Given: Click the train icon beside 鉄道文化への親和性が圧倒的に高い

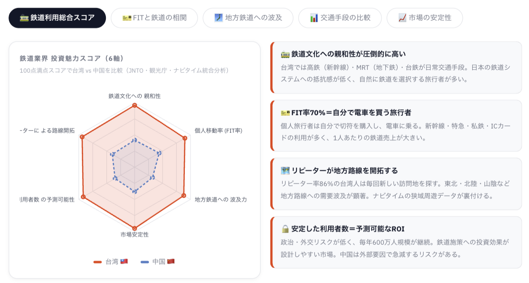Looking at the screenshot, I should point(285,54).
